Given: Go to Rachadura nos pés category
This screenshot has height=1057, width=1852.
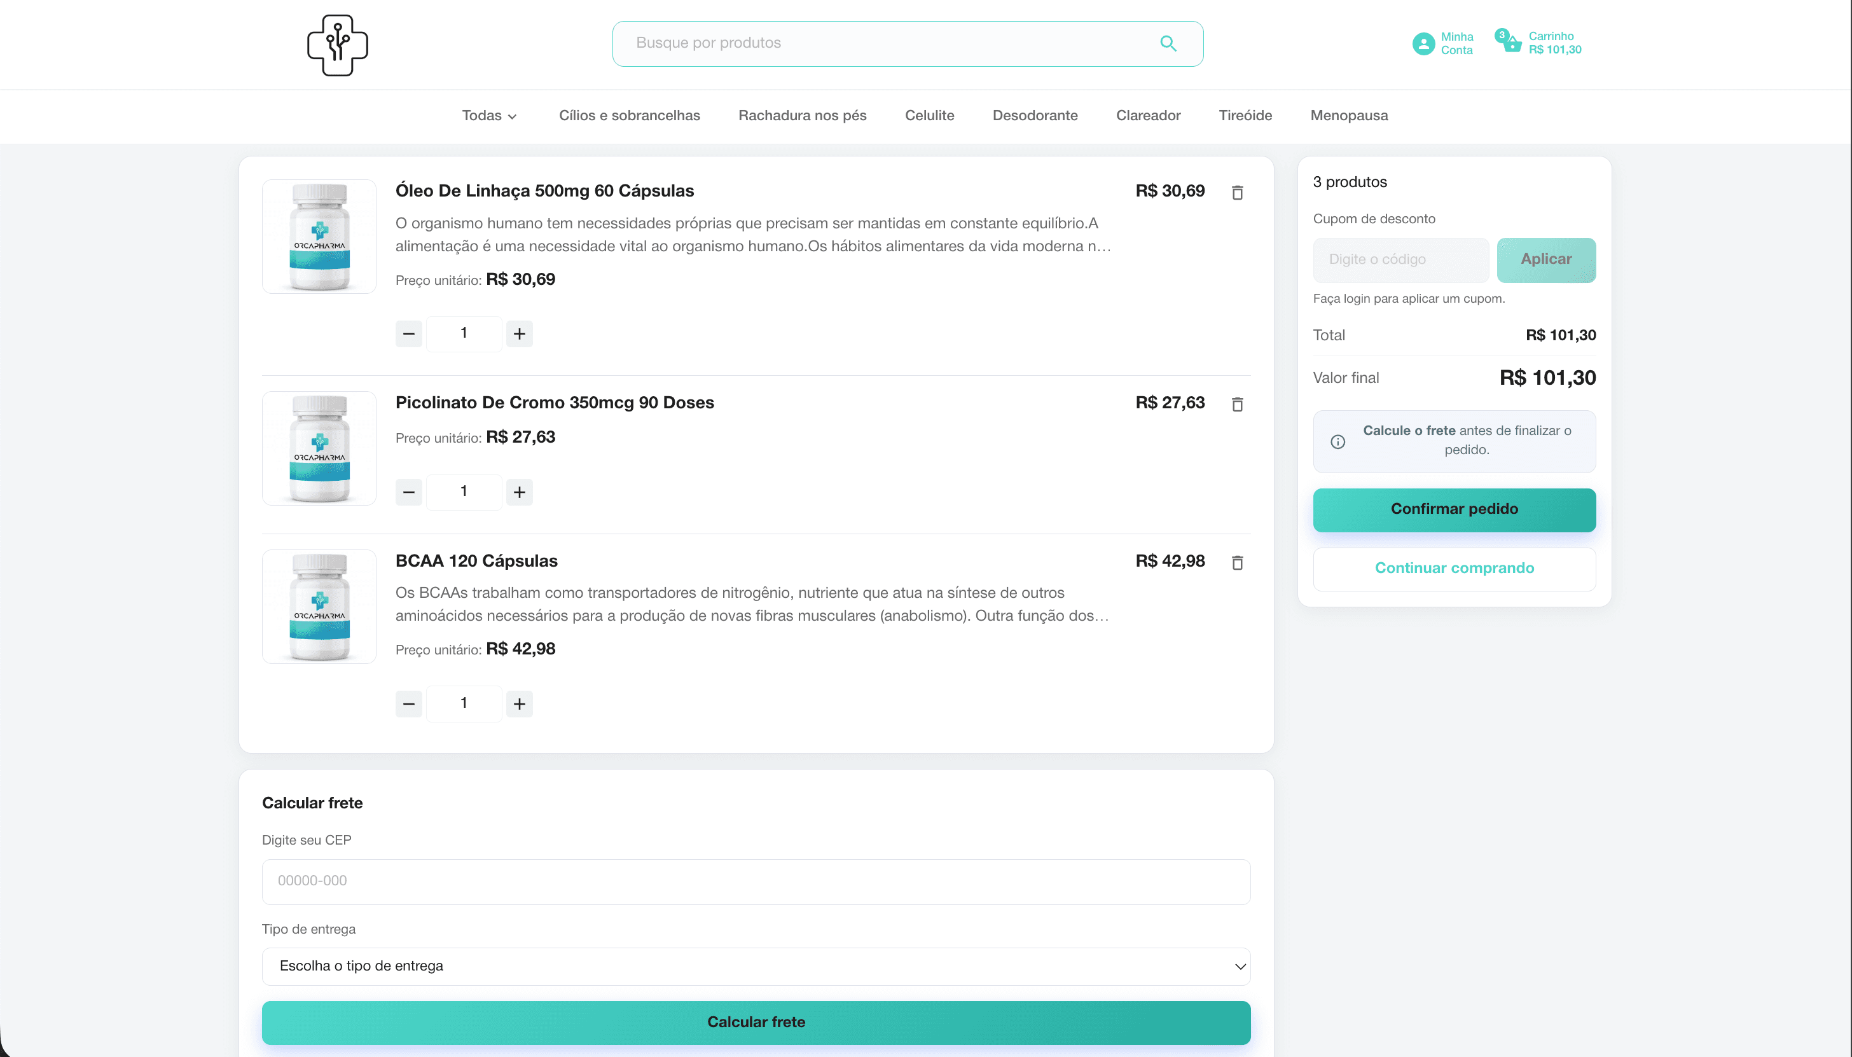Looking at the screenshot, I should click(x=802, y=115).
